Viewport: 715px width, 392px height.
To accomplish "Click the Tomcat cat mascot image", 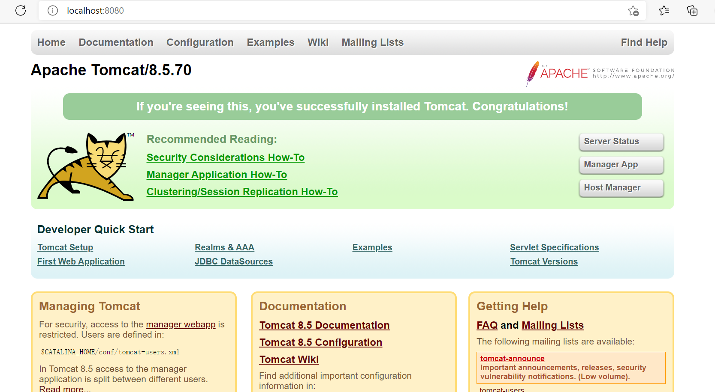I will pyautogui.click(x=86, y=166).
